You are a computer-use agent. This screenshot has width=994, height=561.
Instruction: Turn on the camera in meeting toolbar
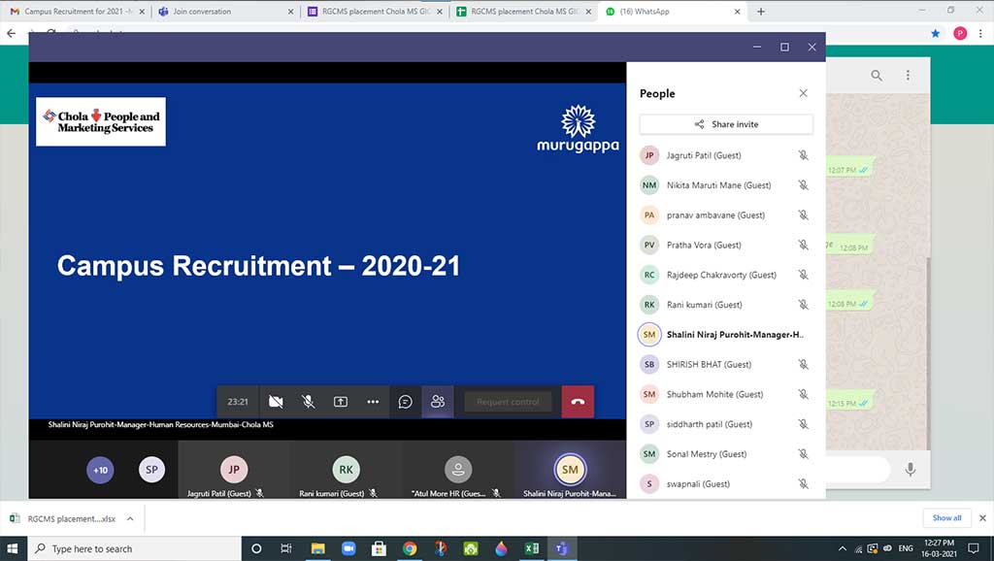pos(276,402)
